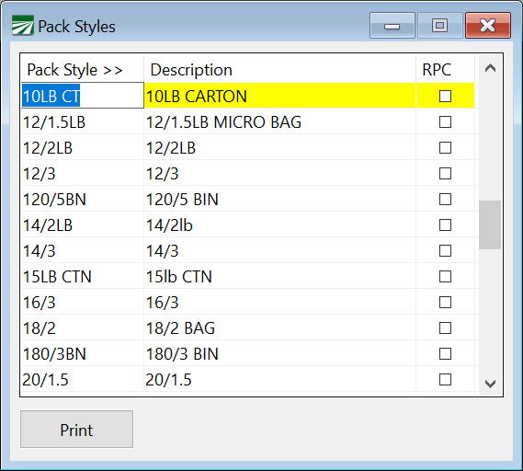Sort by Pack Style column header

click(x=82, y=70)
